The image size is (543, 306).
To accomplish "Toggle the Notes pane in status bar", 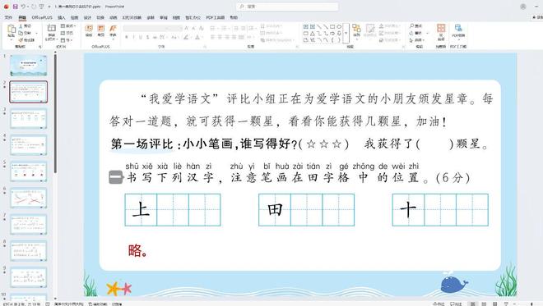I will pyautogui.click(x=438, y=304).
